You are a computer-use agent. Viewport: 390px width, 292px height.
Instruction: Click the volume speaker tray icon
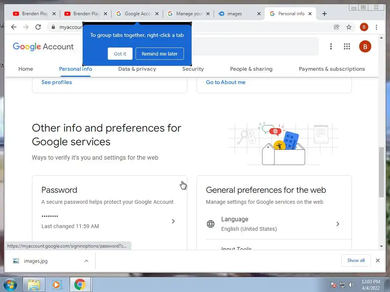point(351,285)
